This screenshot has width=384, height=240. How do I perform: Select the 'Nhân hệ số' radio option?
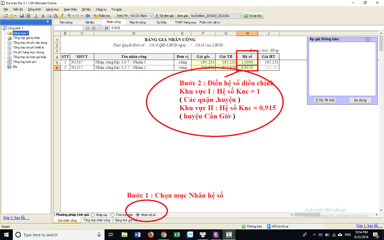tap(138, 215)
